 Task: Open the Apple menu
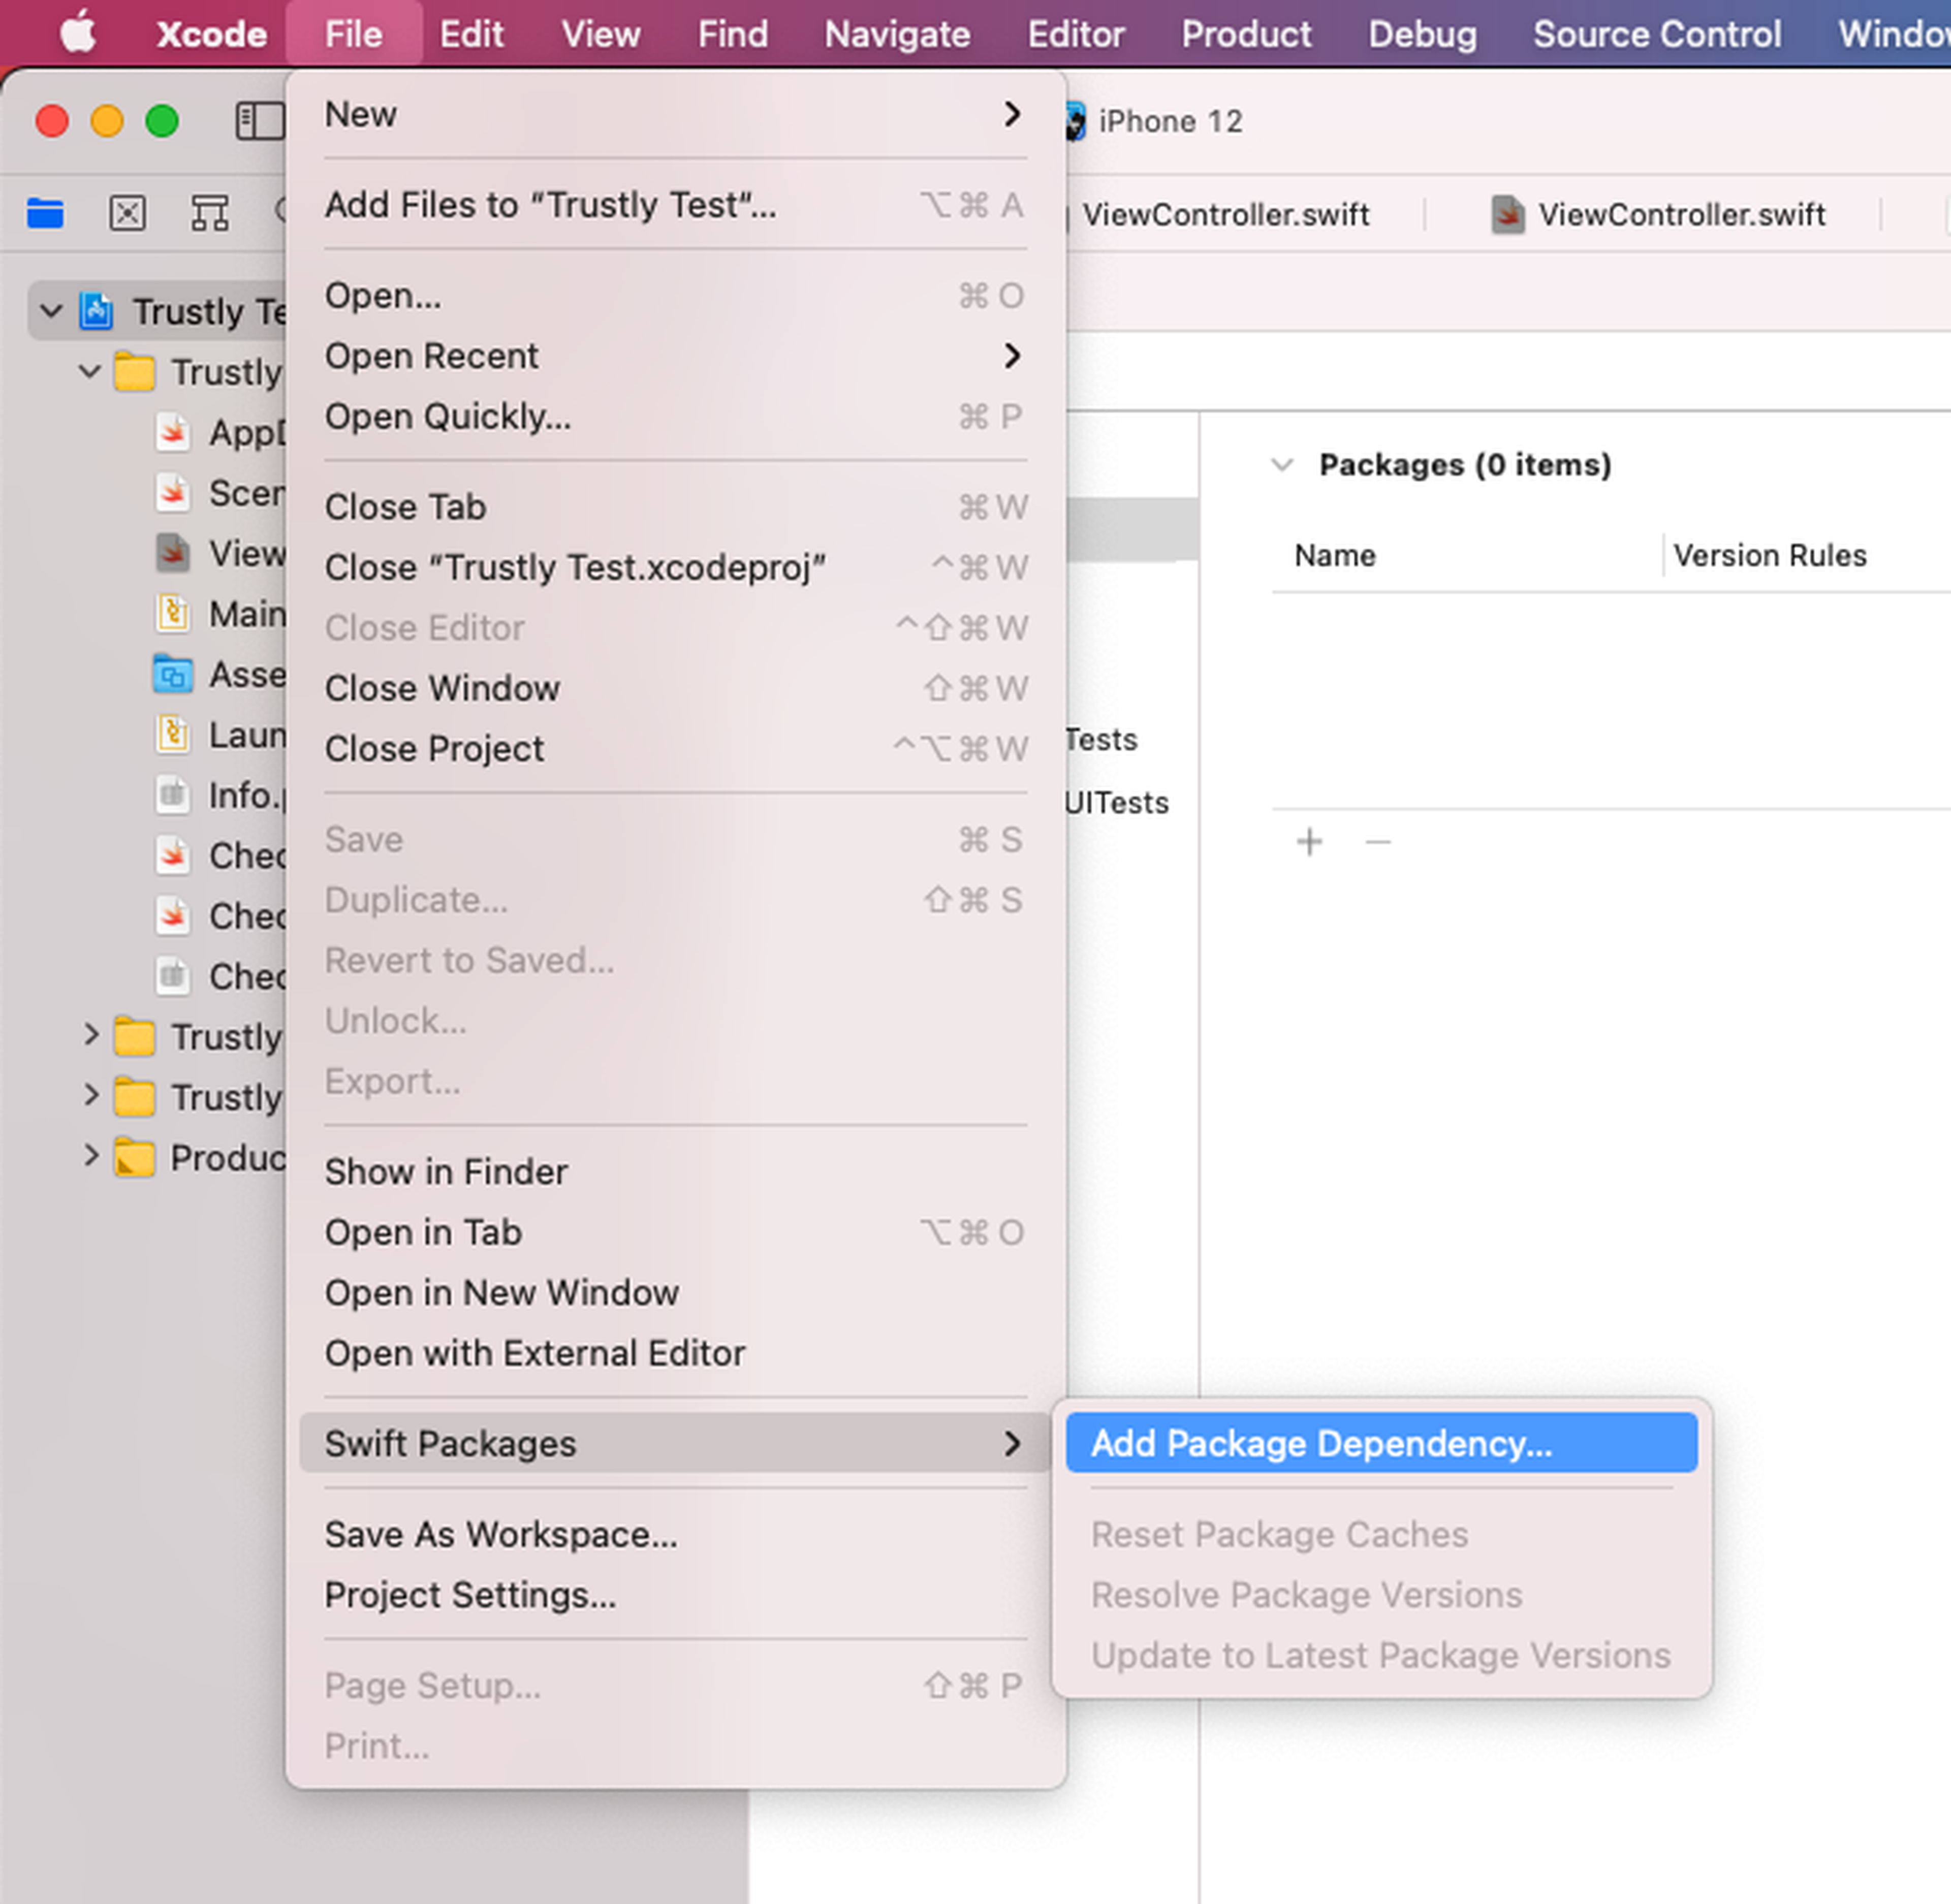78,33
